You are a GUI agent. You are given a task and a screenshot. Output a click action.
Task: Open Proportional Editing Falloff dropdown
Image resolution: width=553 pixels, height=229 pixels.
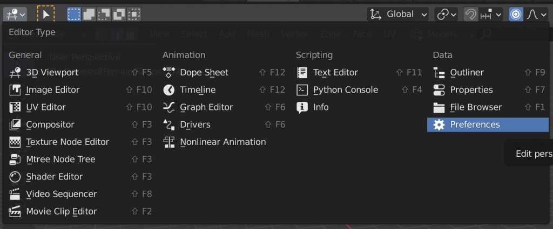tap(537, 15)
